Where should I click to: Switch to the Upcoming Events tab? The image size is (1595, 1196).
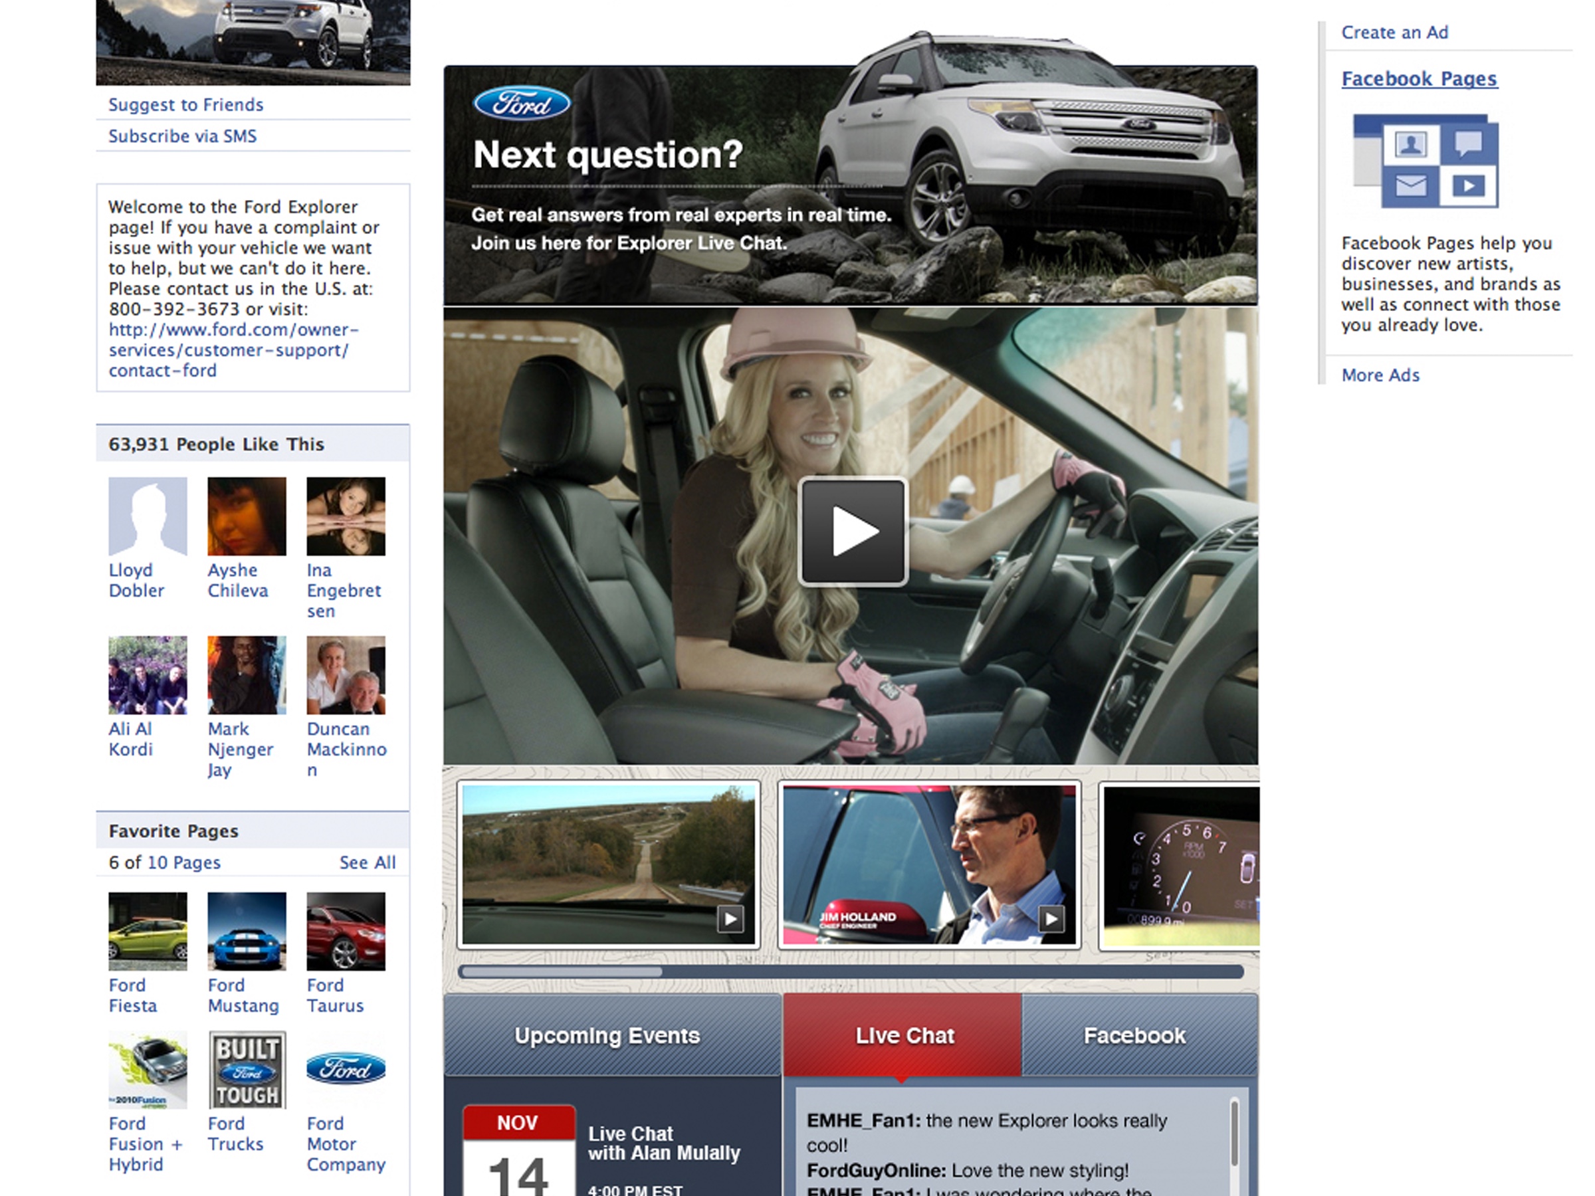(612, 1035)
